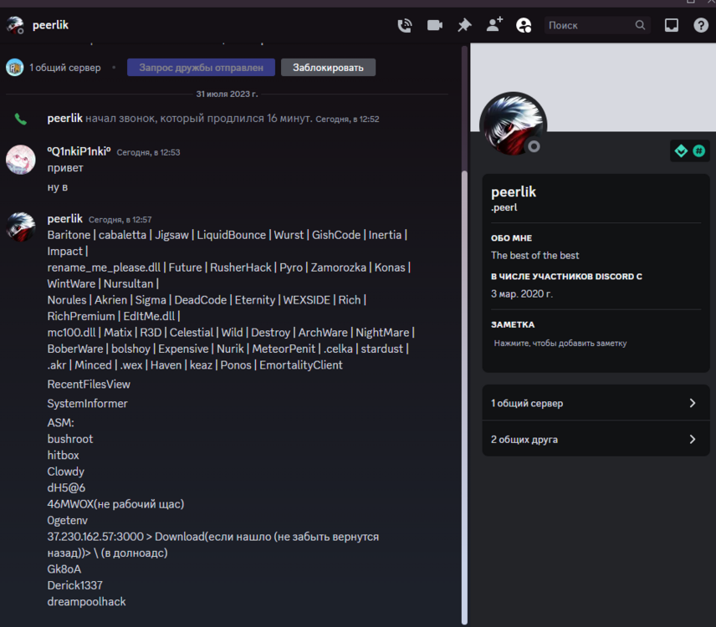
Task: Click the '1 общий сервер' text near top
Action: click(65, 68)
